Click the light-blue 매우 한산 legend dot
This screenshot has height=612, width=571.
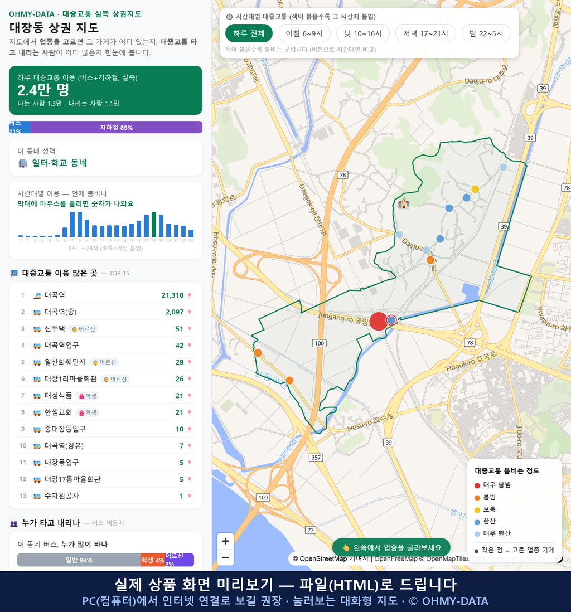pyautogui.click(x=477, y=534)
